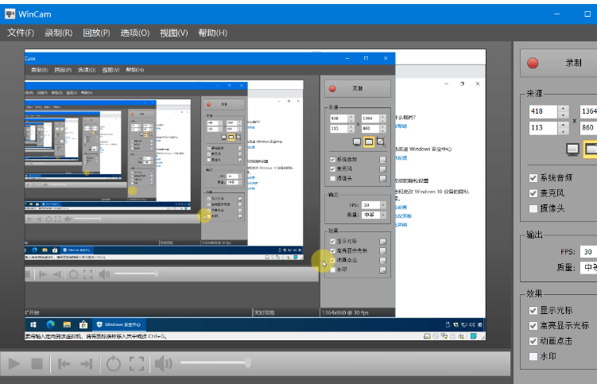Select the highlighted window capture source icon
Viewport: 597px width, 384px height.
click(590, 149)
